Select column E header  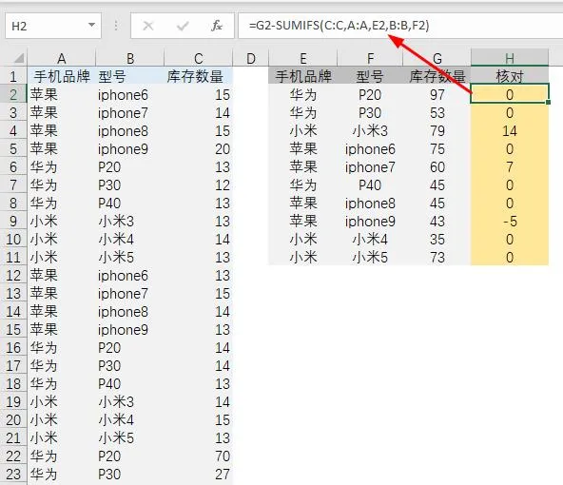[x=303, y=58]
